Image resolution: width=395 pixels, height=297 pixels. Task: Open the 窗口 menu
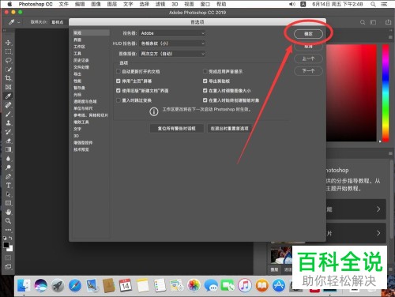pos(205,4)
